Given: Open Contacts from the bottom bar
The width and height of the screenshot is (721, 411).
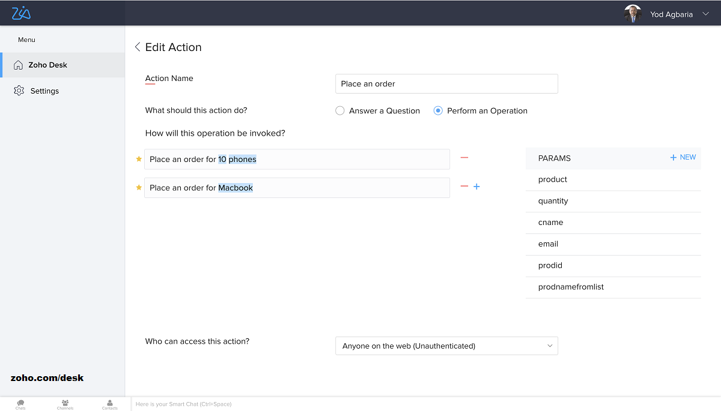Looking at the screenshot, I should [x=109, y=404].
